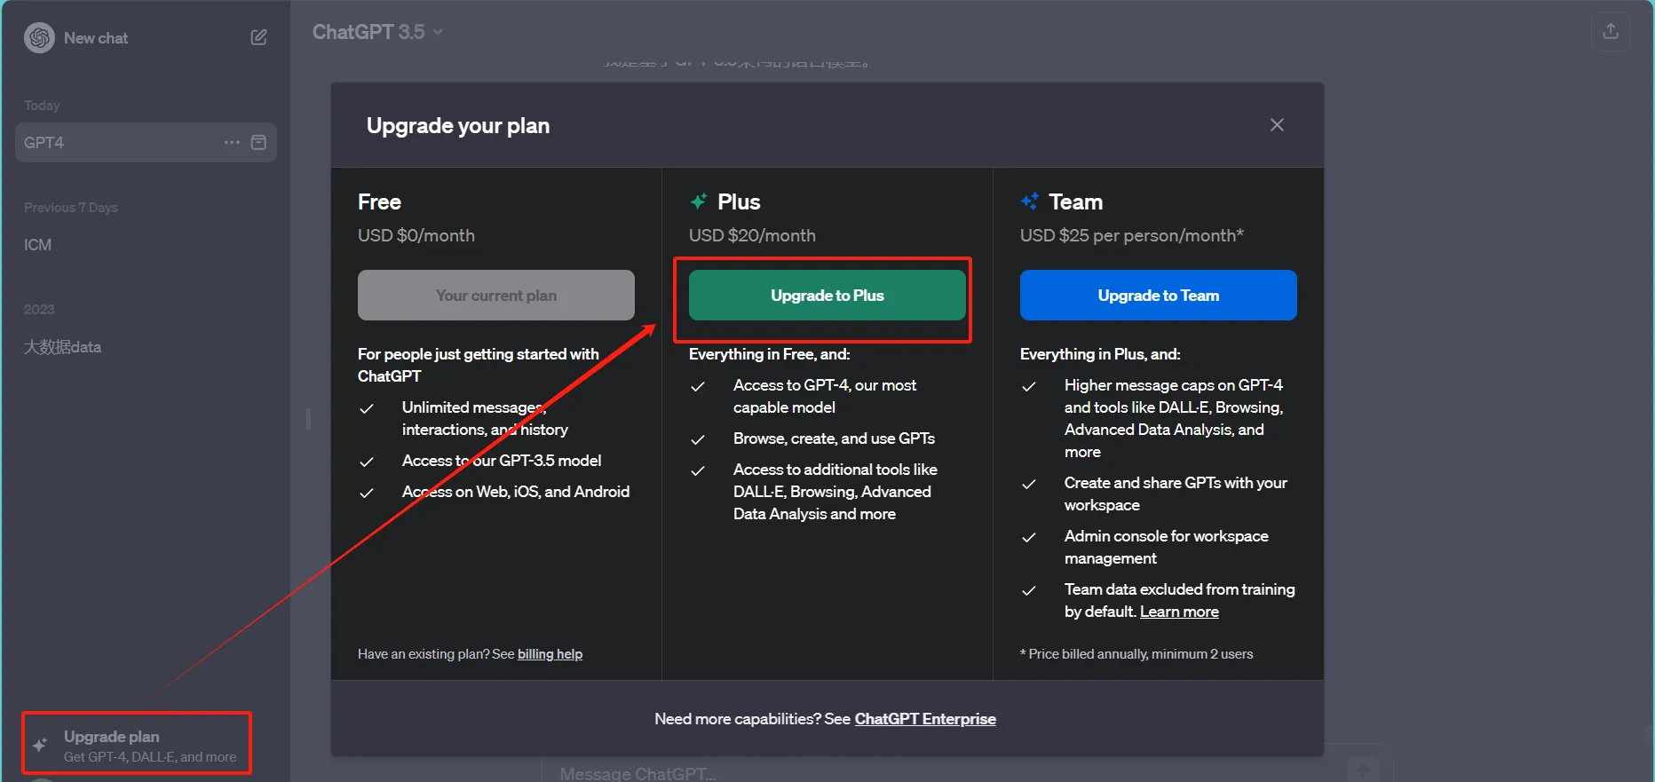Click the new chat compose icon
Screen dimensions: 1655x782
pyautogui.click(x=258, y=37)
